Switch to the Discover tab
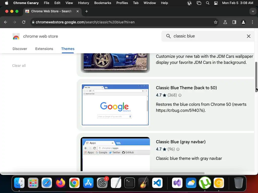 tap(20, 49)
